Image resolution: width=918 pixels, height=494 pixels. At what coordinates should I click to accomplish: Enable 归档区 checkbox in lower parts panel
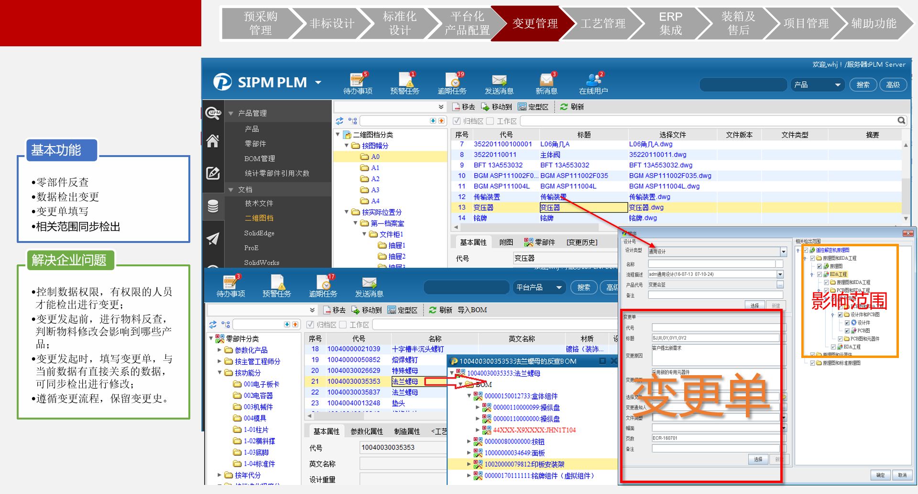pyautogui.click(x=310, y=325)
